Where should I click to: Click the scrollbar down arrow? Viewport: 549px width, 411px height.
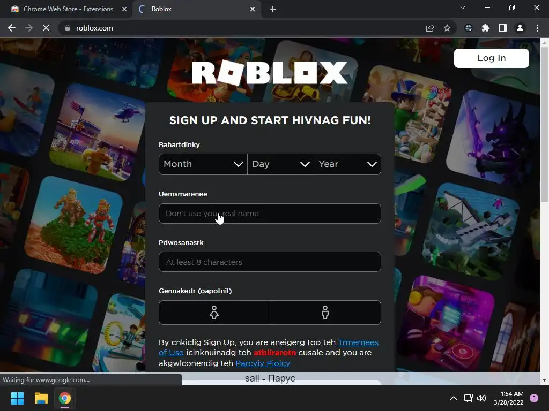(x=544, y=380)
